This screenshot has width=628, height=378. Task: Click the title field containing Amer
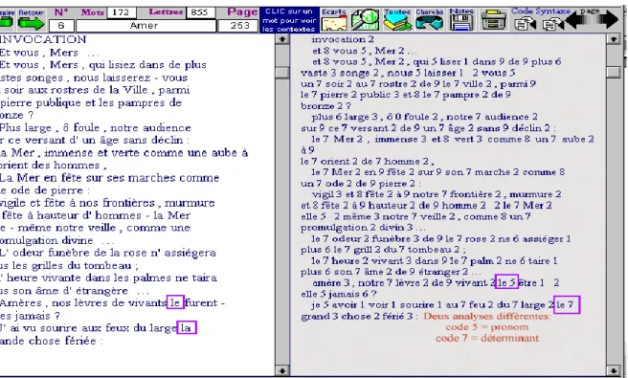146,26
